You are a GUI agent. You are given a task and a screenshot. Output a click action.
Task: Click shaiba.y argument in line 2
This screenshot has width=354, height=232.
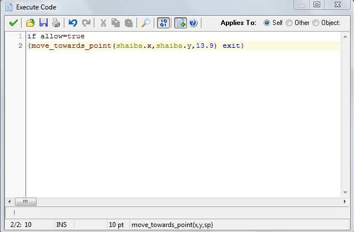(x=174, y=46)
